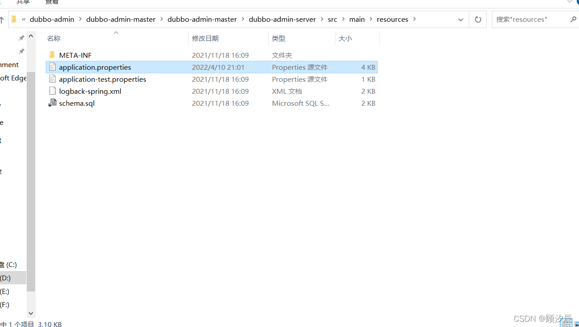Sort files by 修改日期 column header
The image size is (579, 327).
[205, 39]
